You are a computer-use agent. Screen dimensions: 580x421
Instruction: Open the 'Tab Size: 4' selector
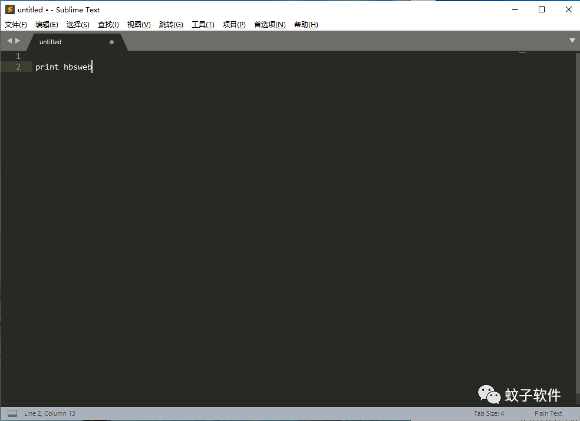(489, 413)
